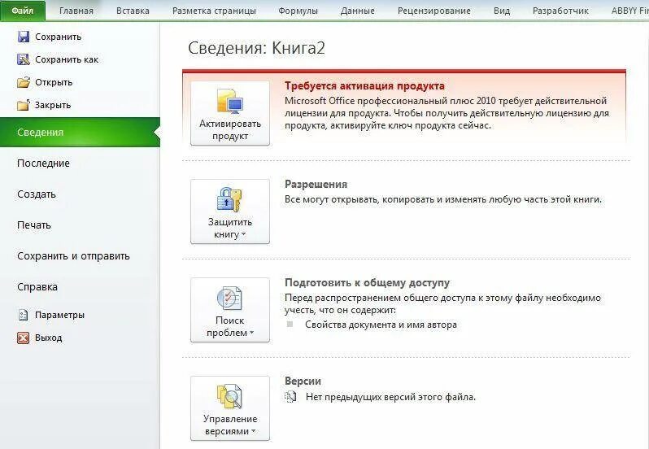Click the Close folder icon
This screenshot has height=449, width=649.
[x=23, y=105]
